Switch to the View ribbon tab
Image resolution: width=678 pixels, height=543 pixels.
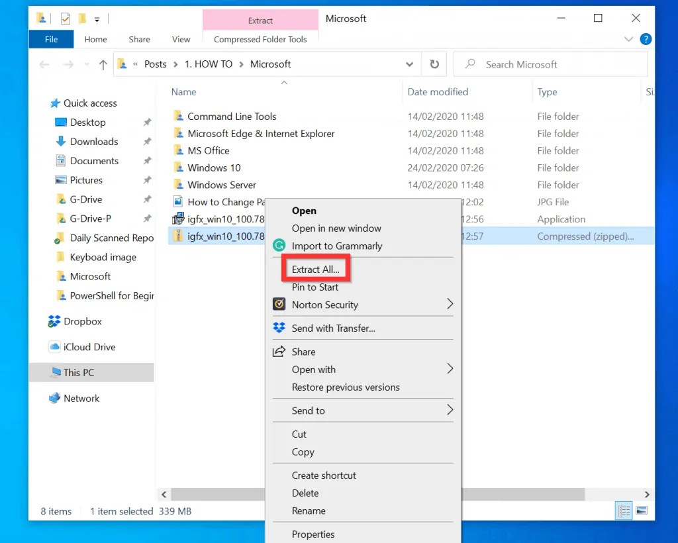pos(181,39)
